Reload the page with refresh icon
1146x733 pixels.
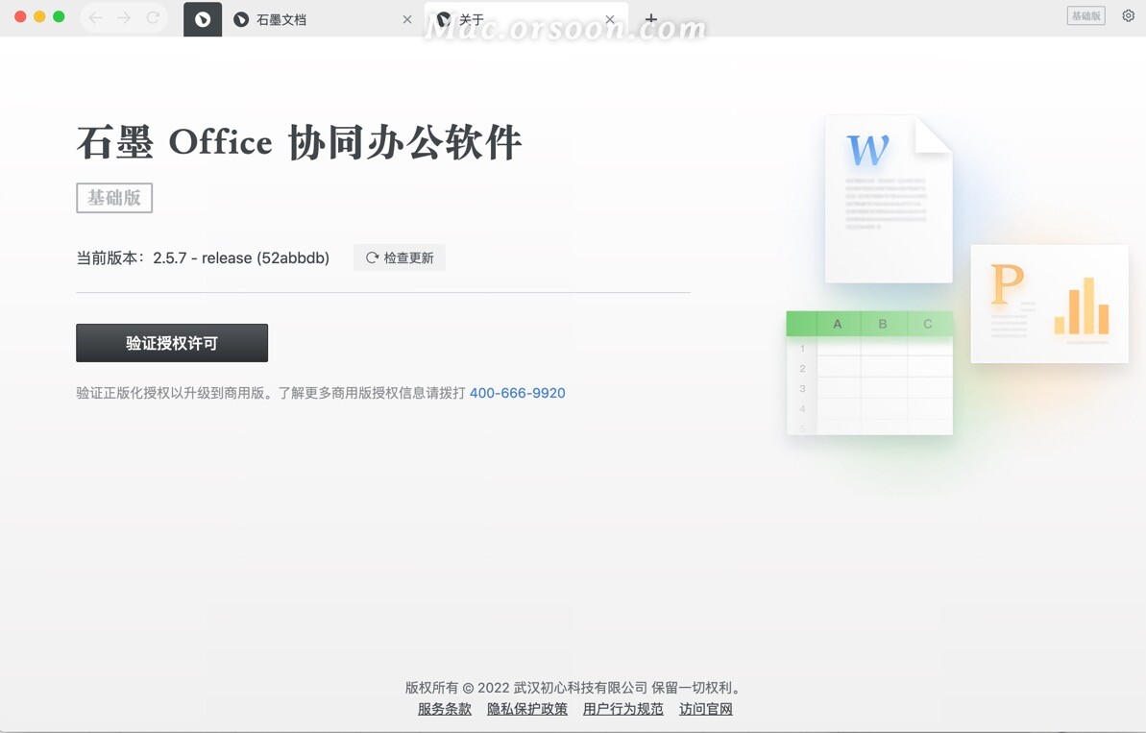[153, 17]
